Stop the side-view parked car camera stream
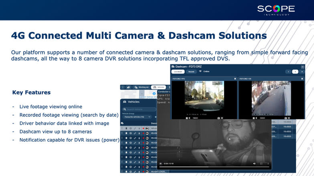This screenshot has height=176, width=314. pos(253,118)
